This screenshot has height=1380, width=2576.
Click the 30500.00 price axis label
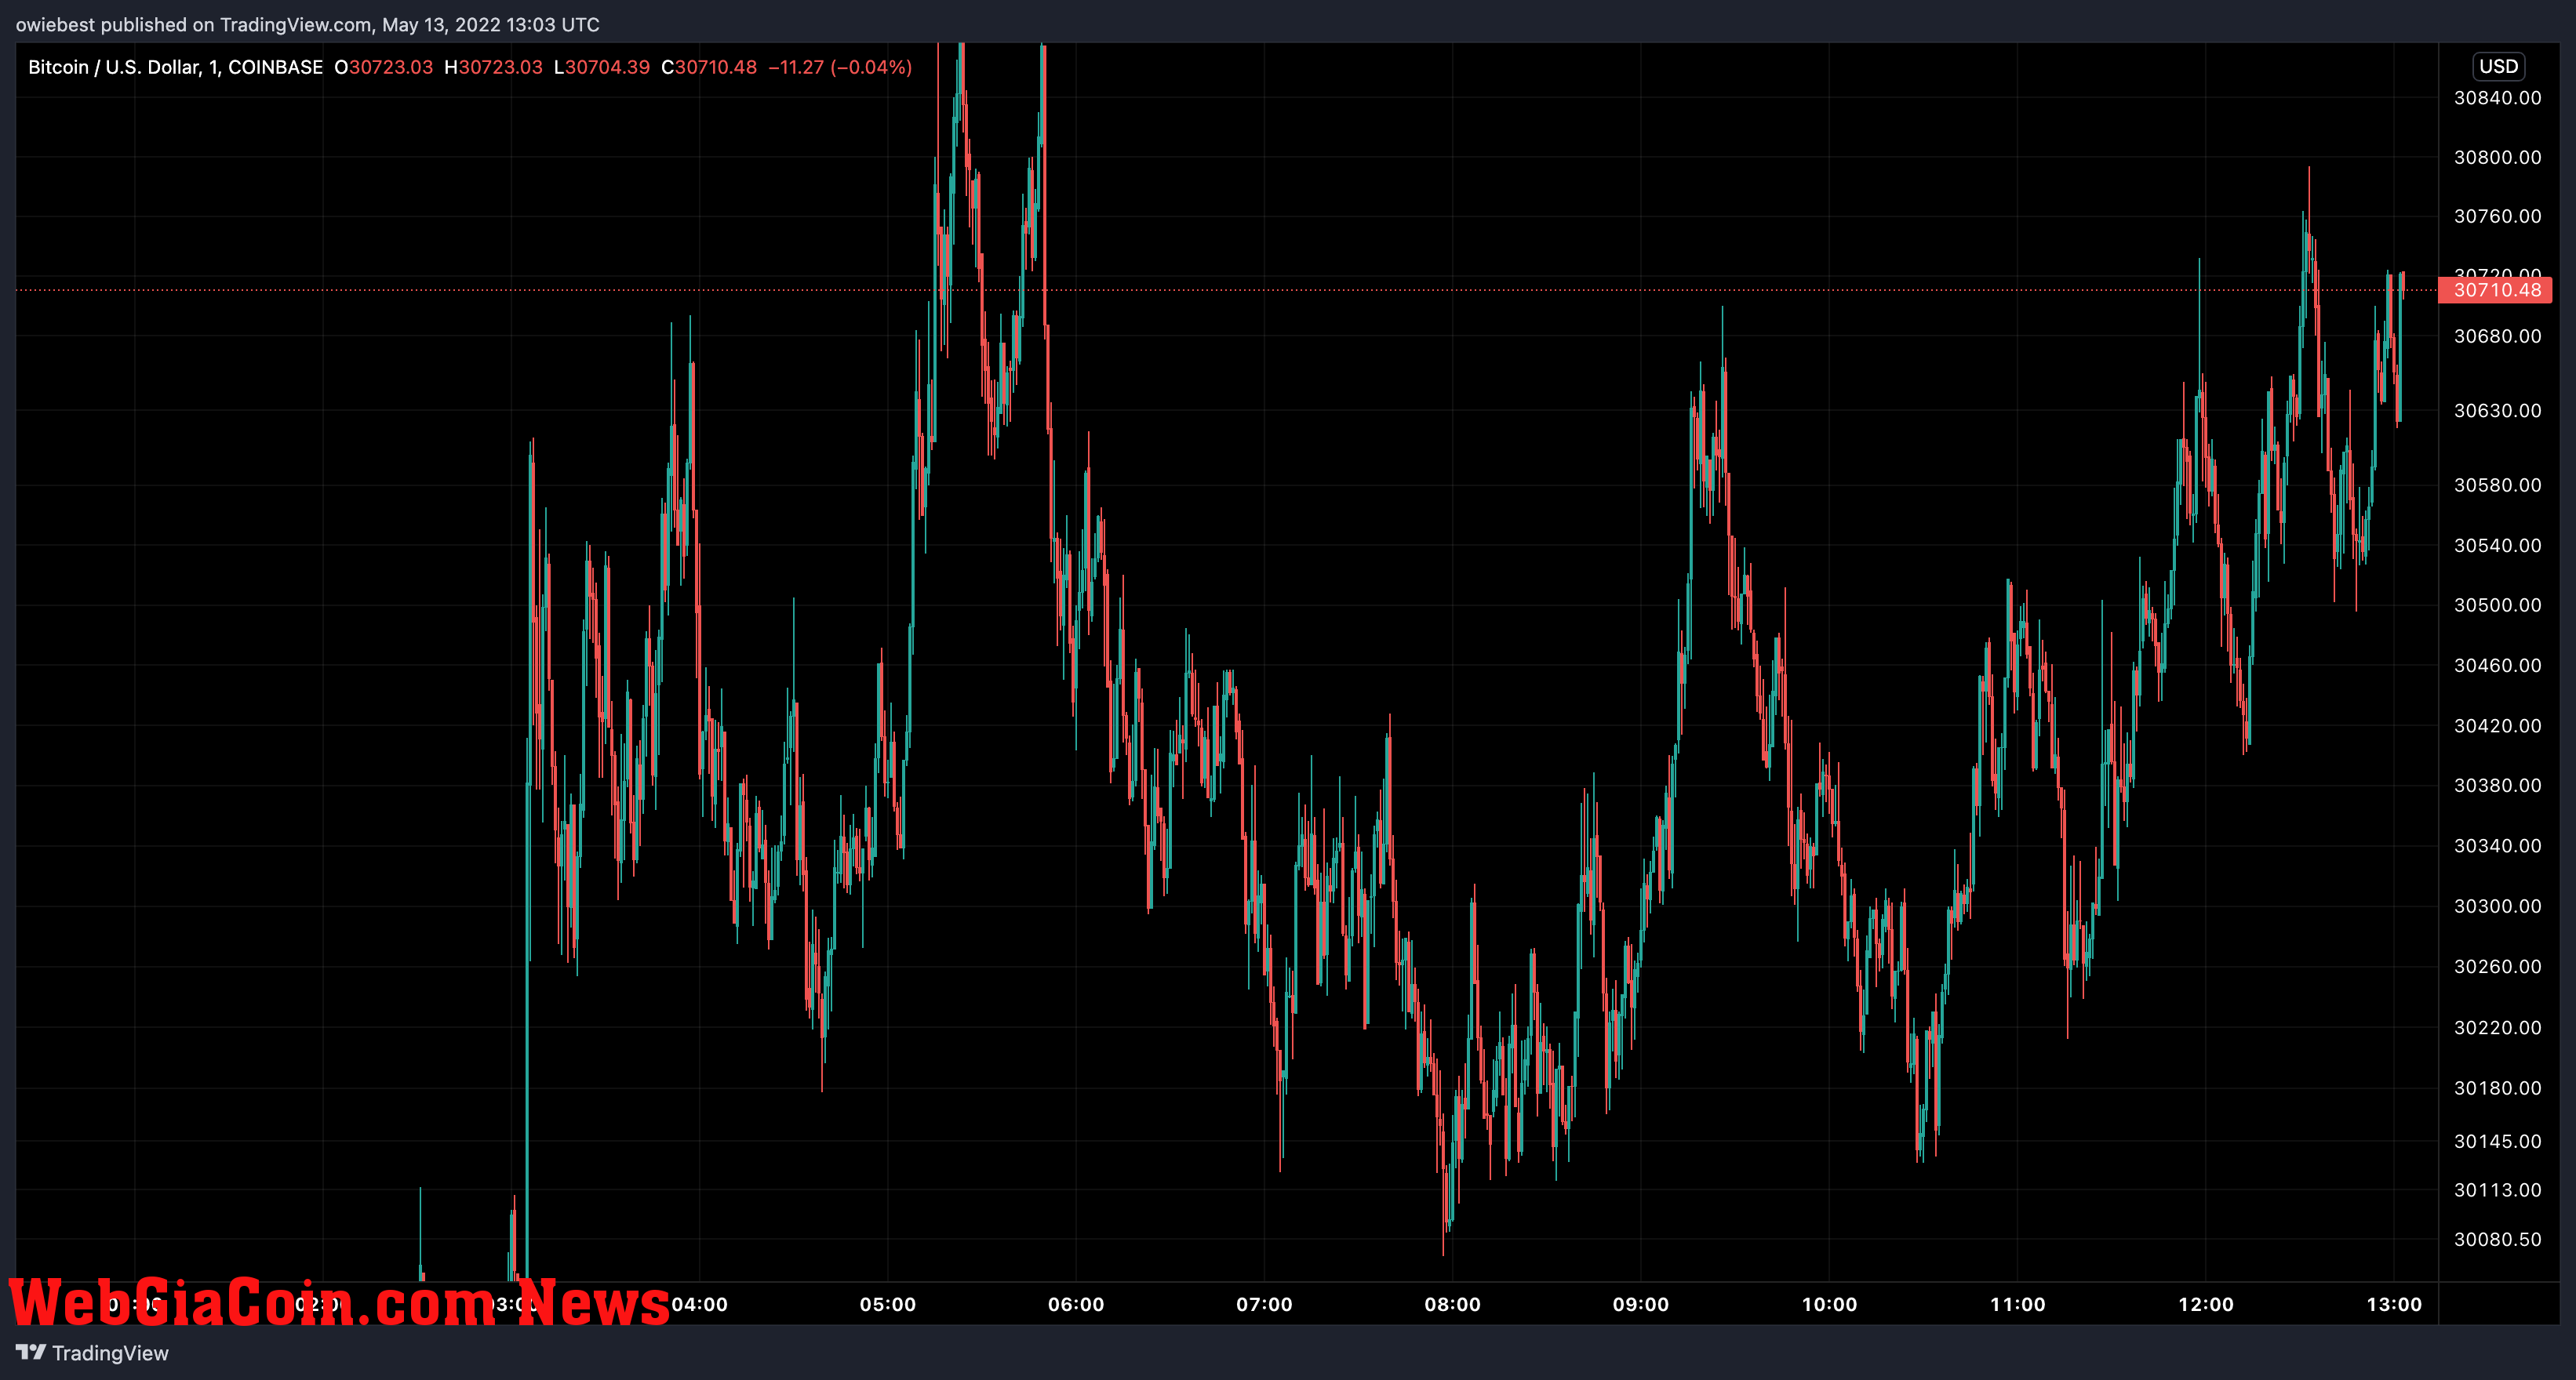(x=2497, y=605)
